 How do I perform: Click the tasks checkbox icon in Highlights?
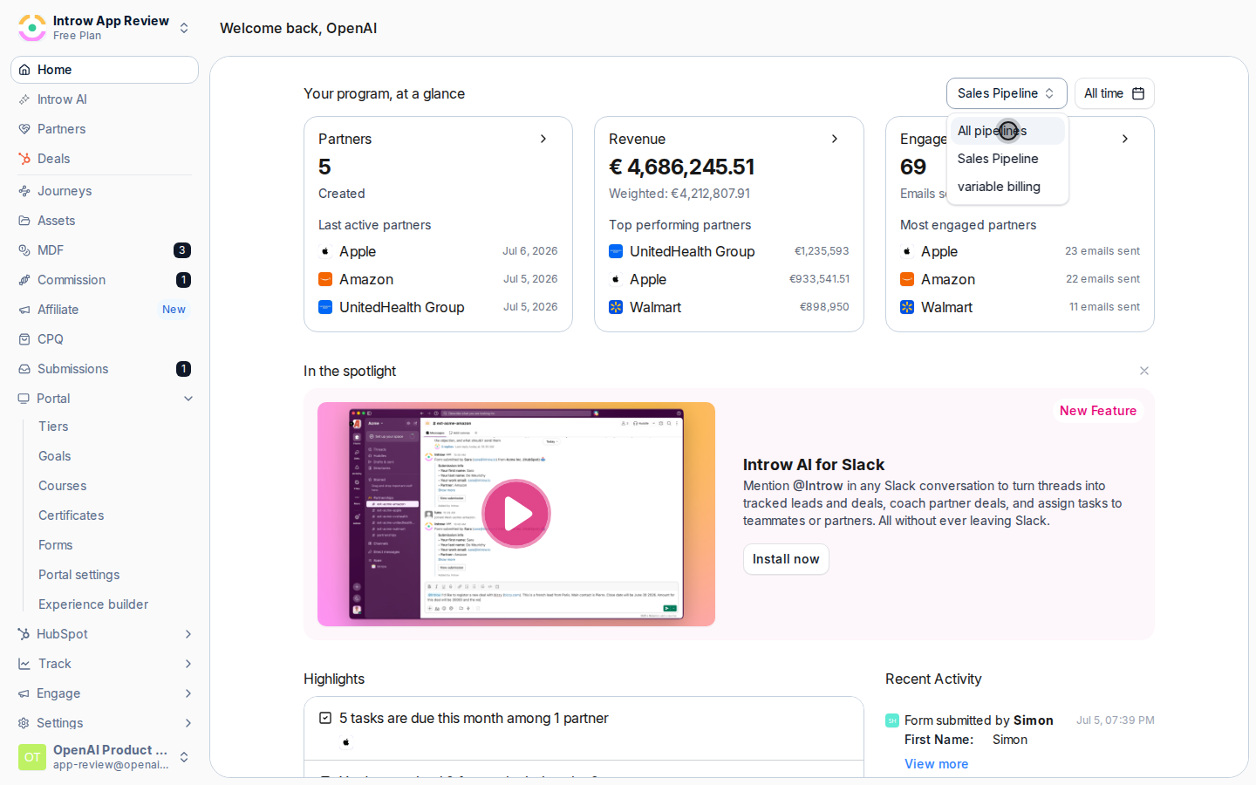point(325,718)
